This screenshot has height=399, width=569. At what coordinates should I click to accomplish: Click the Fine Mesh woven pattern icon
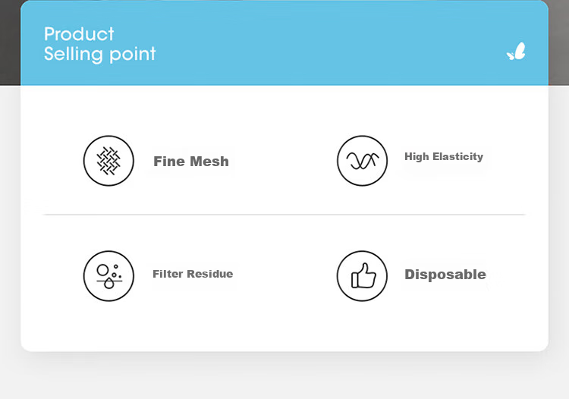coord(108,161)
